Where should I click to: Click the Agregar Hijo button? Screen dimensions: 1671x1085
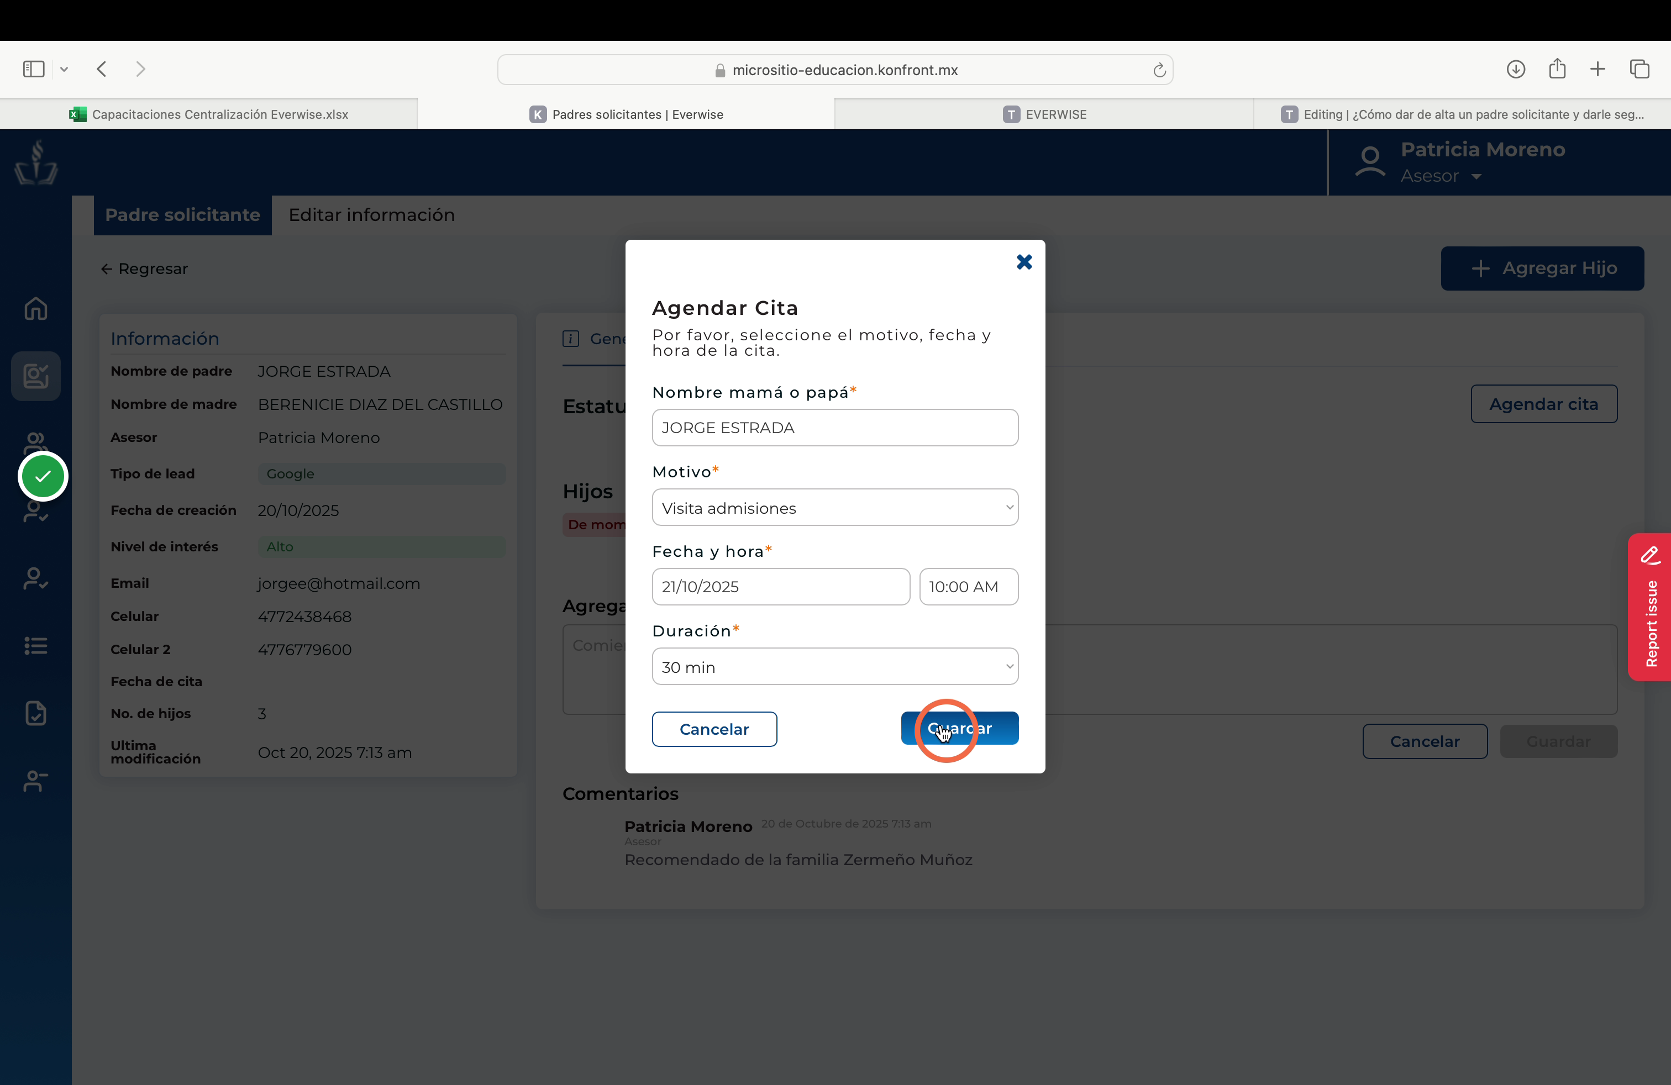pos(1542,268)
